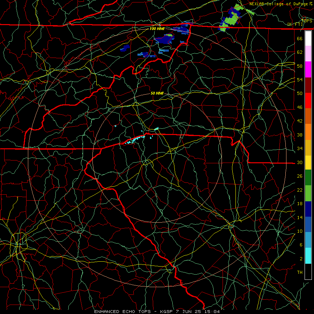
Task: Click the light pink legend swatch
Action: [x=308, y=54]
